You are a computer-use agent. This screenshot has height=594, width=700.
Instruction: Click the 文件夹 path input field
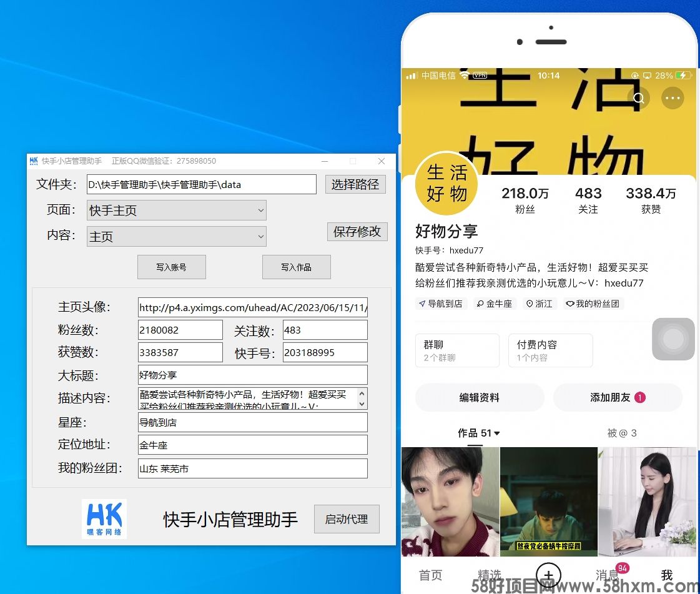pos(201,184)
